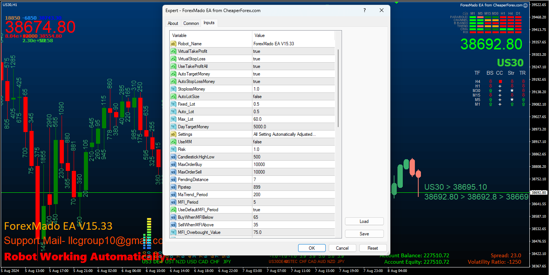Edit the PendingDistance value 7
549x275 pixels.
coord(294,180)
